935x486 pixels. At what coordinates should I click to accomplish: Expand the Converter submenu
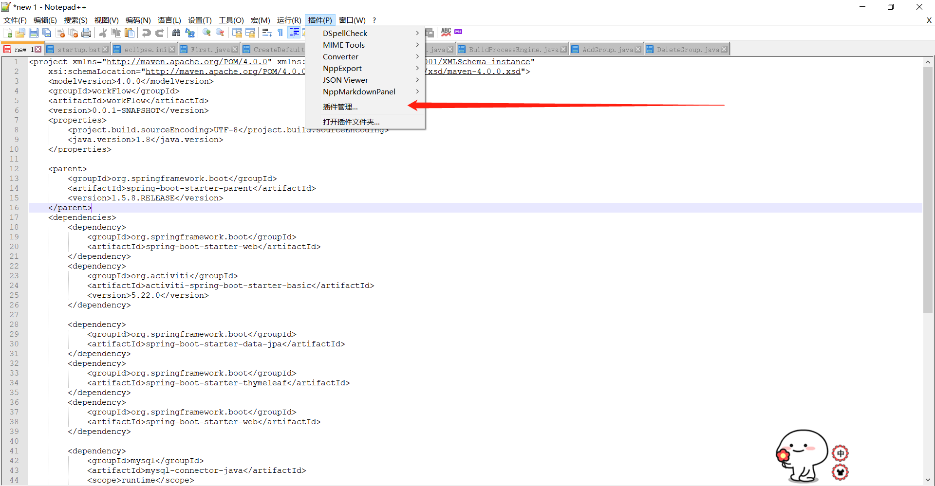[x=365, y=56]
